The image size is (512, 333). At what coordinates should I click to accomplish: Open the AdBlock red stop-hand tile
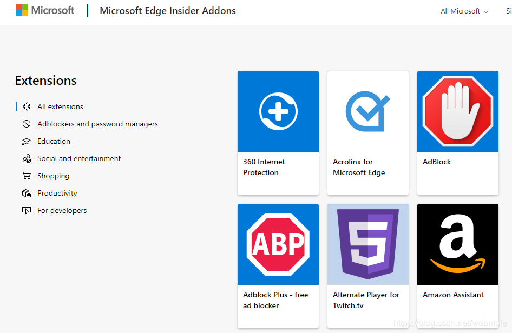458,111
